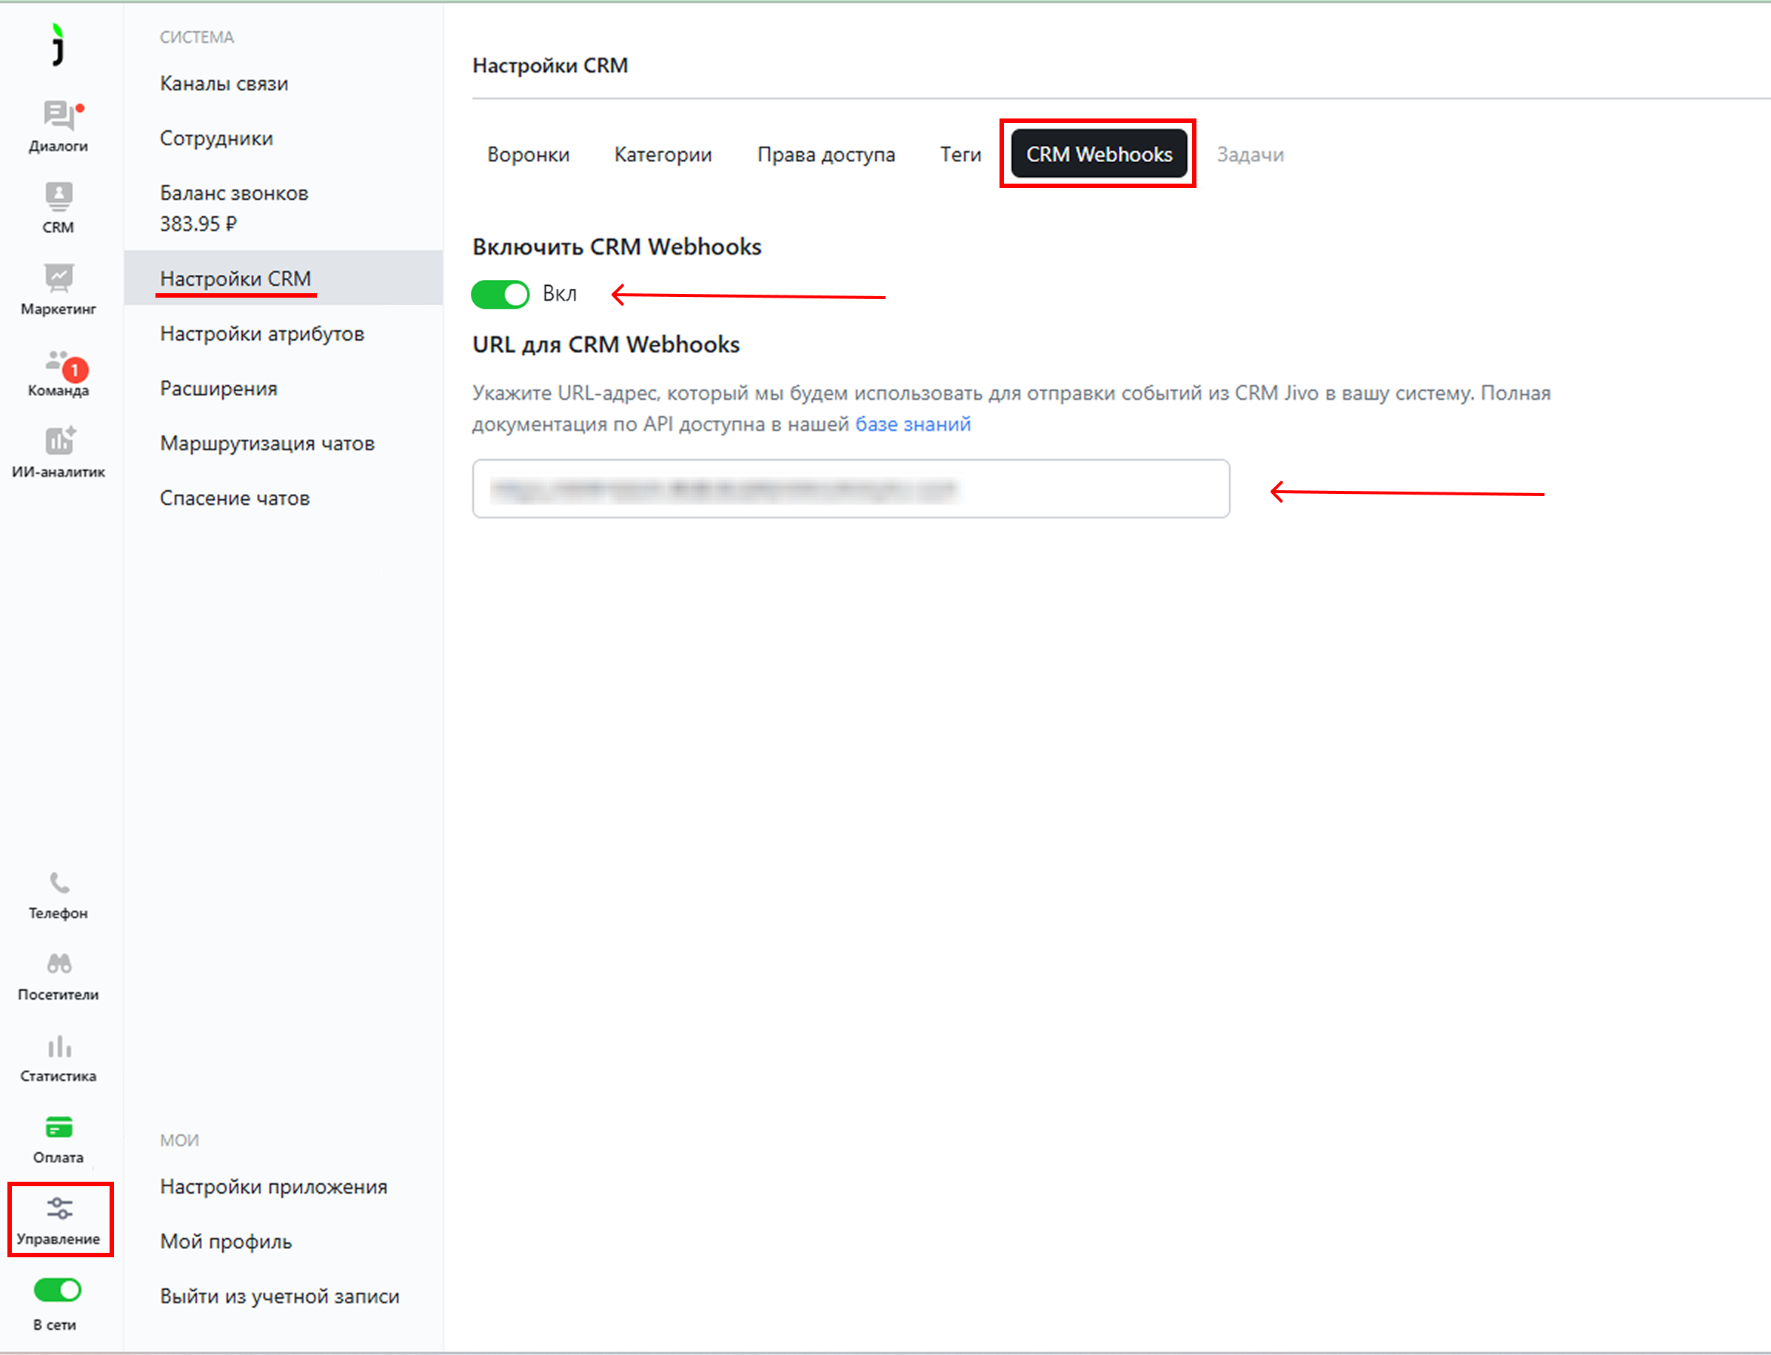Switch to the Права доступа tab
The image size is (1771, 1355).
tap(825, 154)
